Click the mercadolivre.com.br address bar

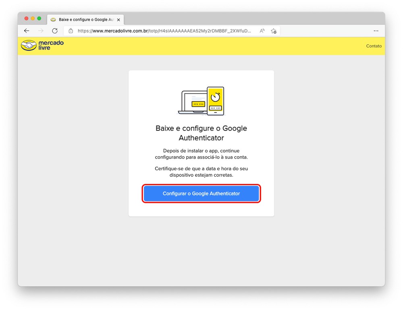coord(164,31)
